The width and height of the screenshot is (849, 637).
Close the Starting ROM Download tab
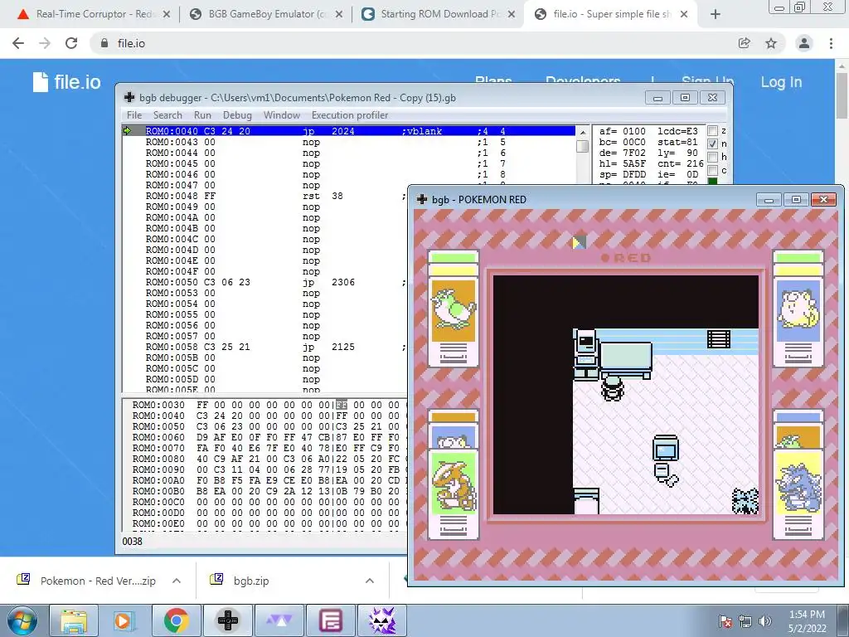pos(511,15)
